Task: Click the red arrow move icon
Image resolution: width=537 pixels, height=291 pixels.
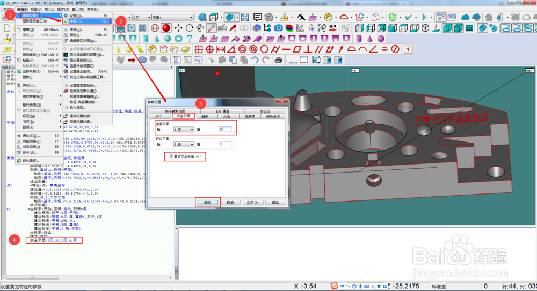Action: click(132, 60)
